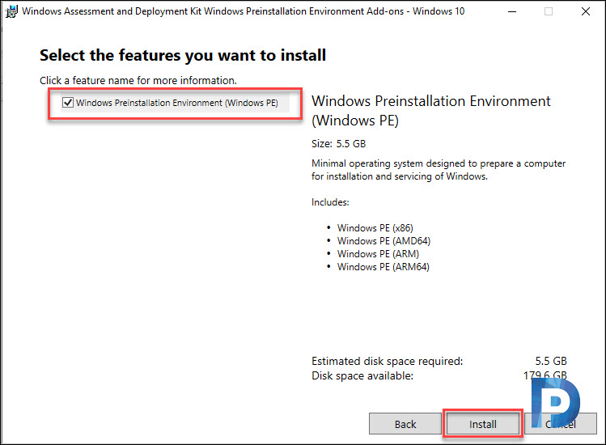Screen dimensions: 606x445
Task: Click the window title bar text
Action: coord(243,11)
